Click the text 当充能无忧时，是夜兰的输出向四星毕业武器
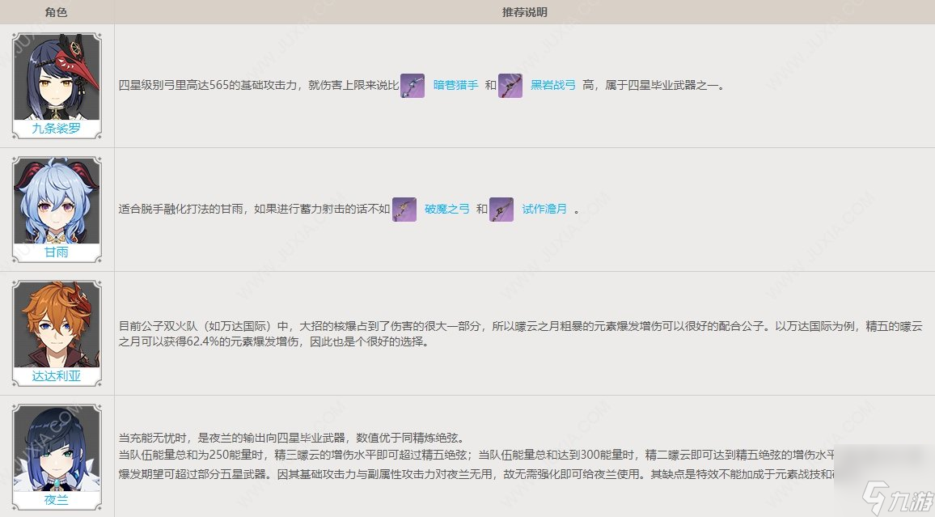935x517 pixels. [x=232, y=439]
